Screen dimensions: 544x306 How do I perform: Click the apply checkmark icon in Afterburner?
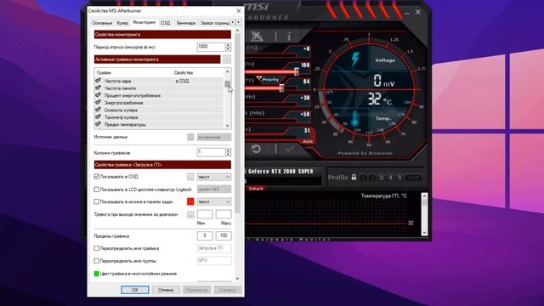(x=290, y=149)
